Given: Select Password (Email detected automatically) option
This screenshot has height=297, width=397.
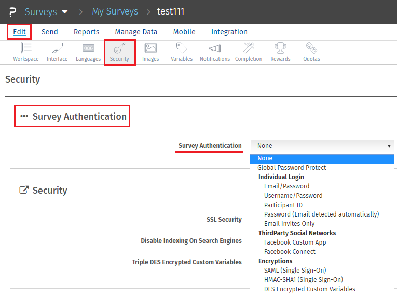Looking at the screenshot, I should coord(322,214).
